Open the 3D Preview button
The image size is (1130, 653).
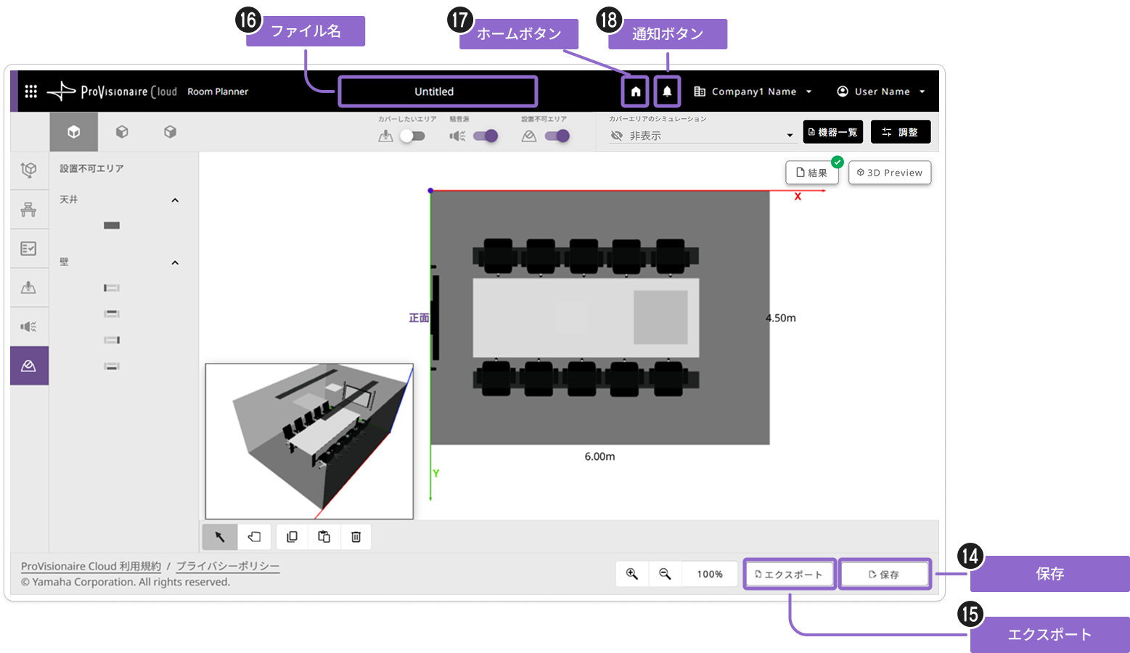pos(890,173)
